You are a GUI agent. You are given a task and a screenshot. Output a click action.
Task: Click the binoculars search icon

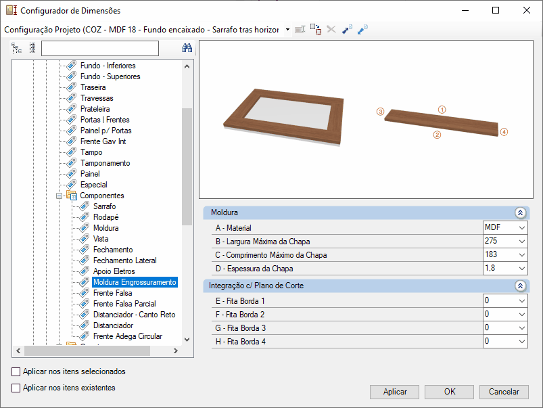187,48
